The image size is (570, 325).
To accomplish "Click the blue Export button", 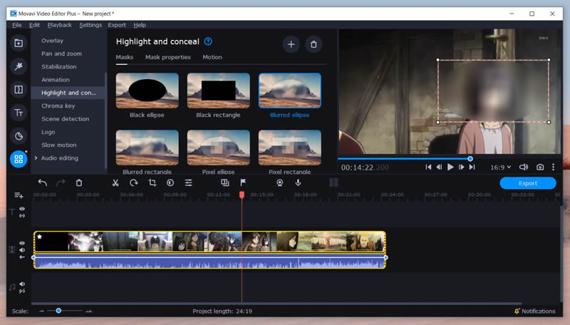I will [x=528, y=183].
